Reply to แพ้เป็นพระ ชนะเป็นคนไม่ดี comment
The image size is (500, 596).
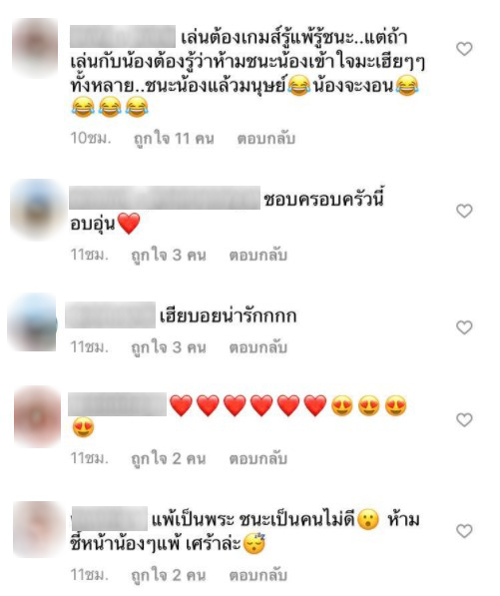(257, 575)
